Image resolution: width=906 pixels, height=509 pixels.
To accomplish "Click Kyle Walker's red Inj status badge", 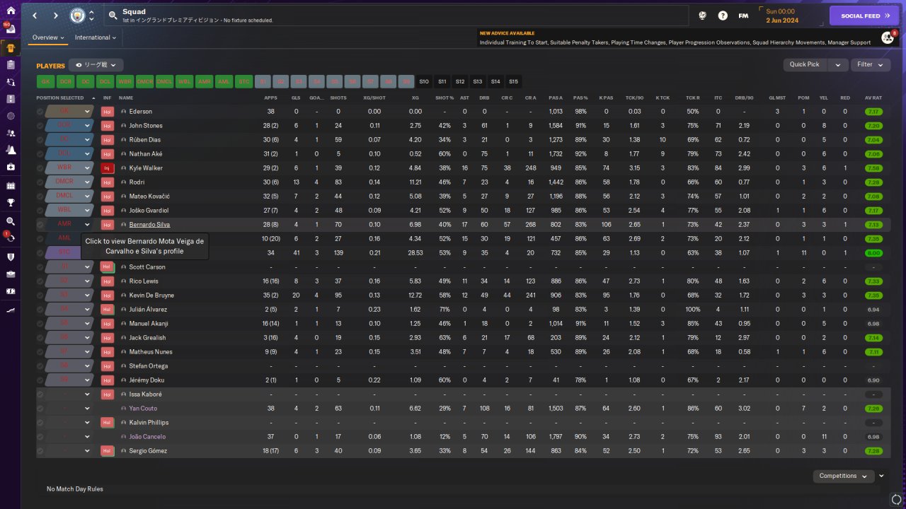I will coord(108,168).
